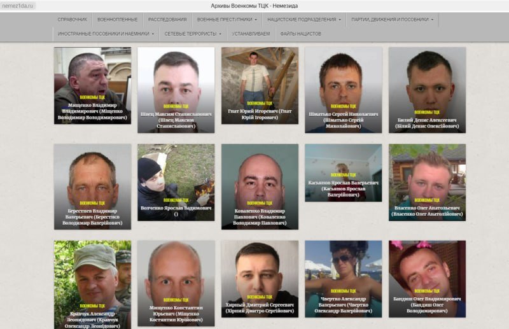Click ВОЕНКОМЫ ТЦК tag on Мищенко Владимир card
Viewport: 509px width, 329px height.
[x=92, y=97]
